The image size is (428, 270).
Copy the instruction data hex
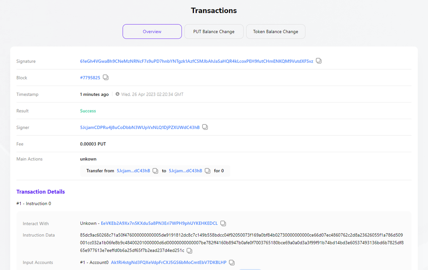pos(189,251)
